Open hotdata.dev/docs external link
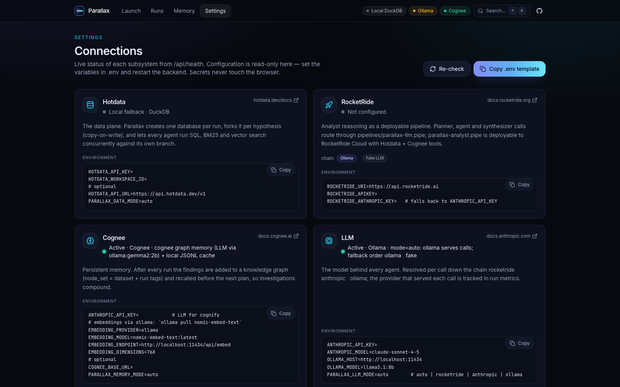The image size is (620, 387). point(276,100)
